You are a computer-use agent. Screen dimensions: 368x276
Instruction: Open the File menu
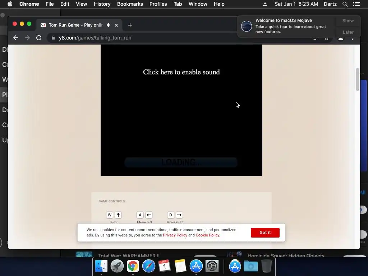tap(50, 4)
